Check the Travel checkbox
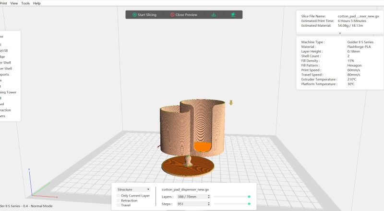Image resolution: width=384 pixels, height=211 pixels. click(x=119, y=205)
